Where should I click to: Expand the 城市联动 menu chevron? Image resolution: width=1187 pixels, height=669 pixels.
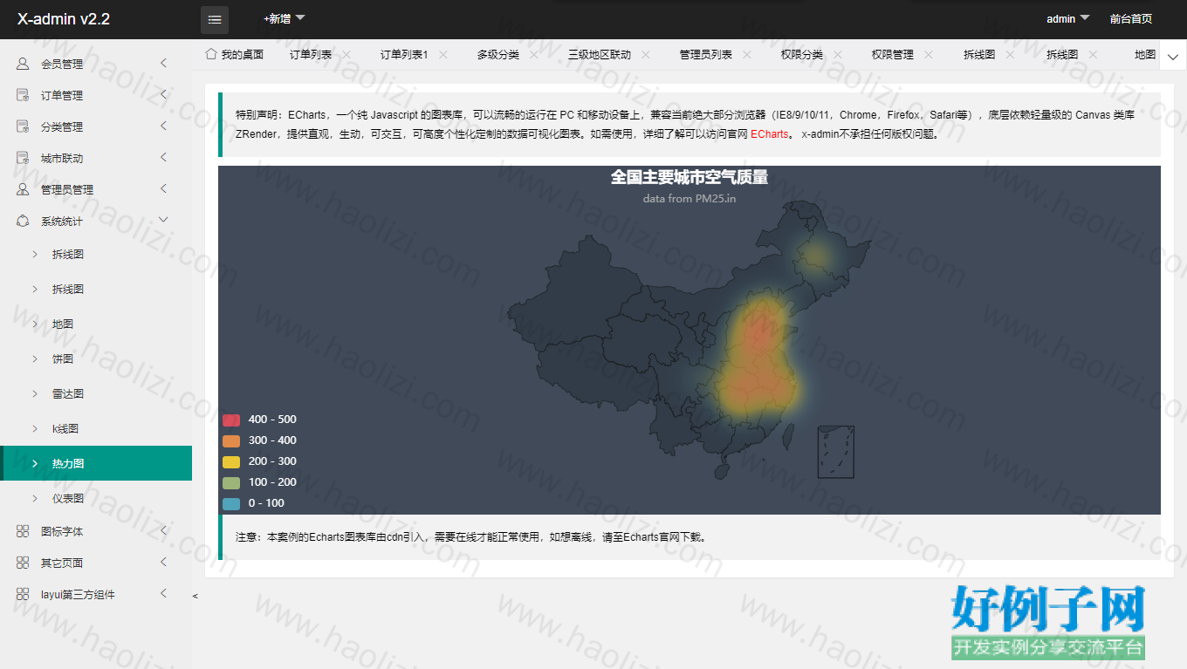tap(163, 157)
